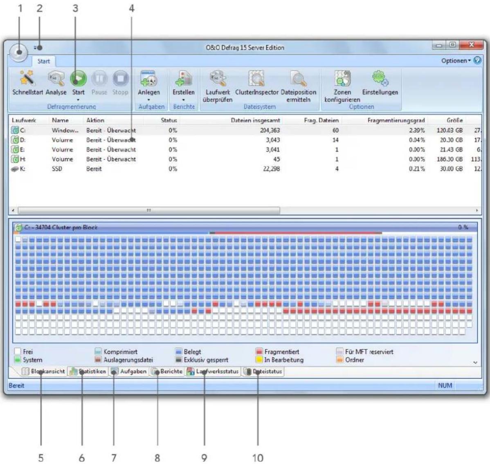Click the 2.39% fragmentation value
Viewport: 490px width, 464px height.
coord(417,130)
